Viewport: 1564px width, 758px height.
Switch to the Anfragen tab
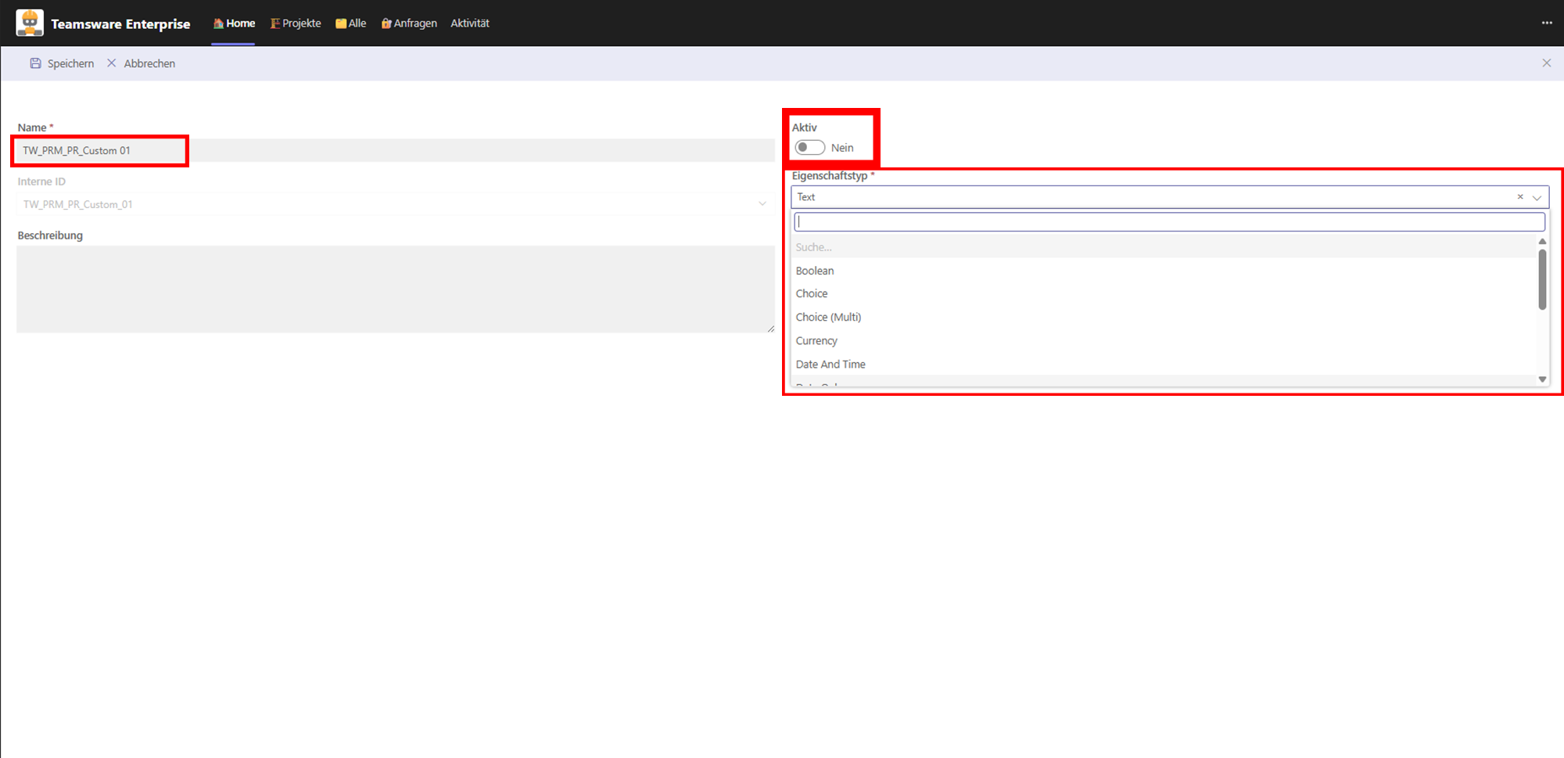pyautogui.click(x=409, y=23)
